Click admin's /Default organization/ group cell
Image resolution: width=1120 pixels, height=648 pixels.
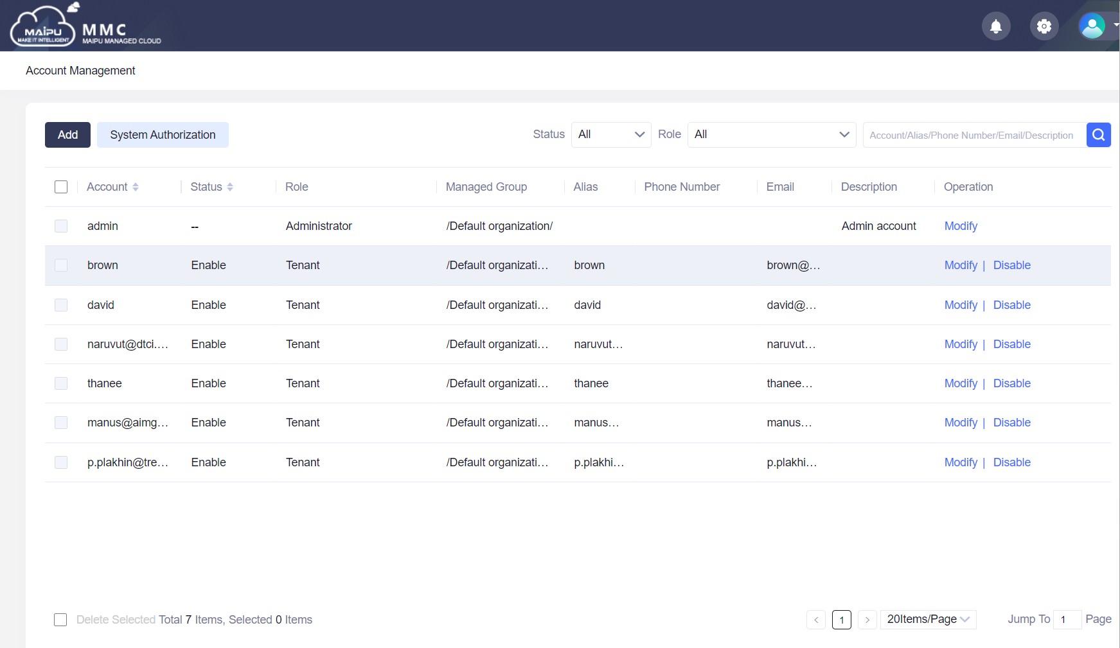[499, 226]
